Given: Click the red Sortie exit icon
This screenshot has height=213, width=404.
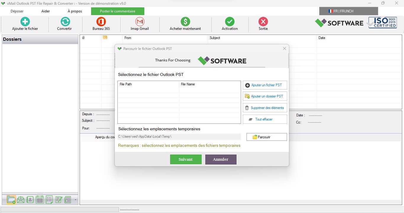Looking at the screenshot, I should (263, 22).
